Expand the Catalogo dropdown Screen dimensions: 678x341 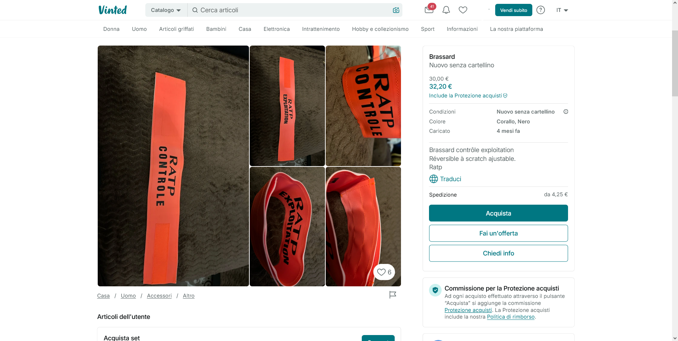click(166, 10)
